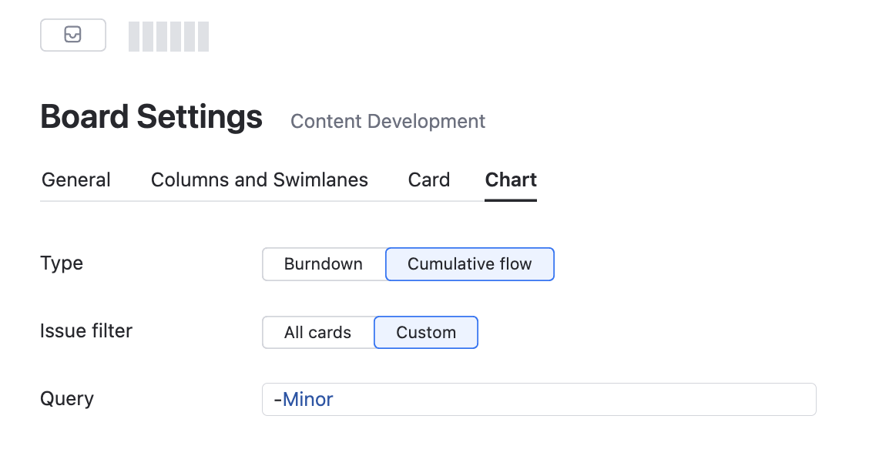This screenshot has height=456, width=869.
Task: Click the Minor keyword in the query
Action: coord(308,400)
